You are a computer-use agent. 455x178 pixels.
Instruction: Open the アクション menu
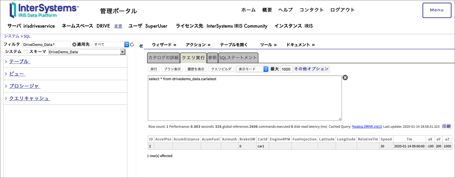tap(198, 45)
